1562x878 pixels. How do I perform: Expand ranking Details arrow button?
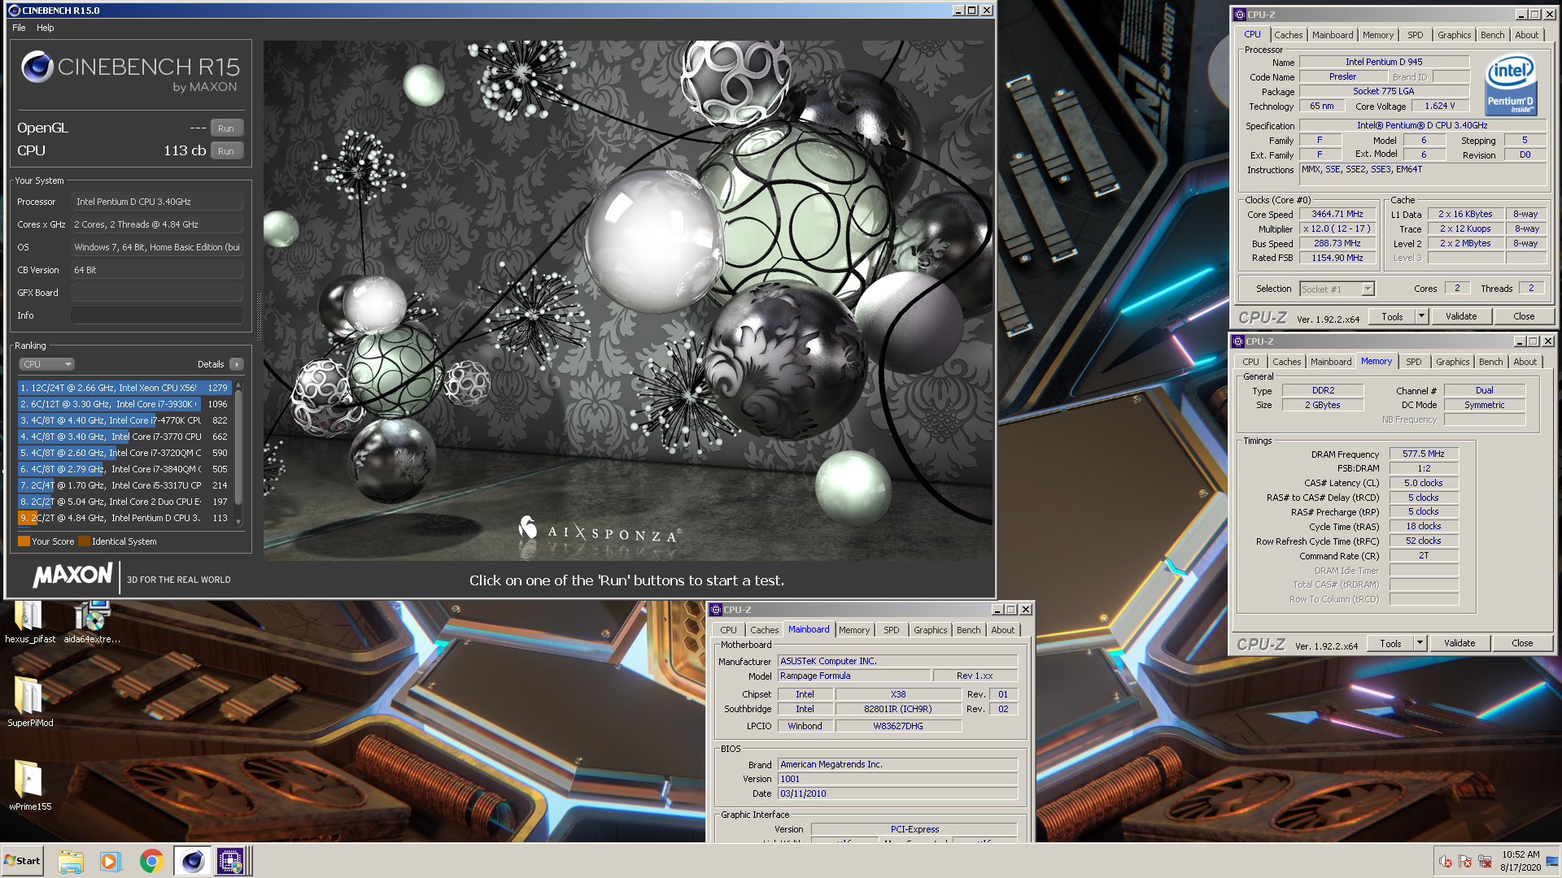236,364
